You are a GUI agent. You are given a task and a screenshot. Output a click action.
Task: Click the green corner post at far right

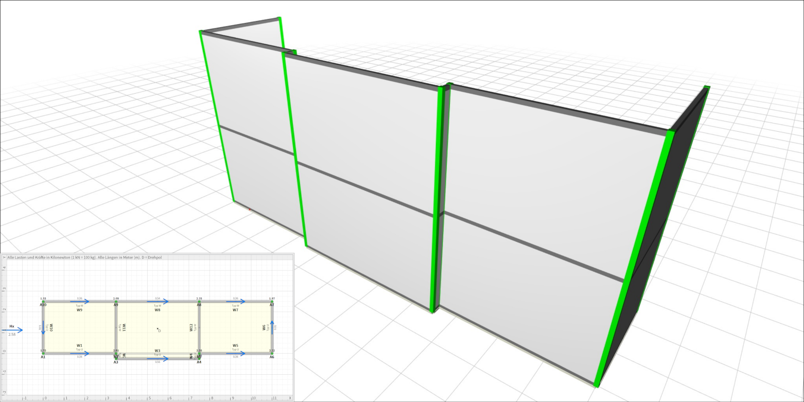click(x=634, y=257)
